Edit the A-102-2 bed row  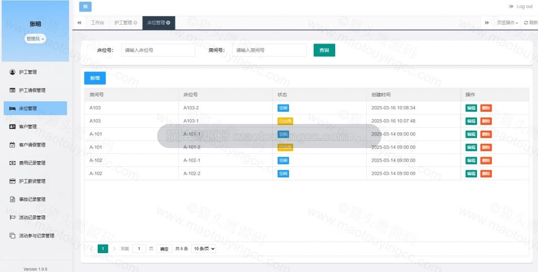coord(471,174)
